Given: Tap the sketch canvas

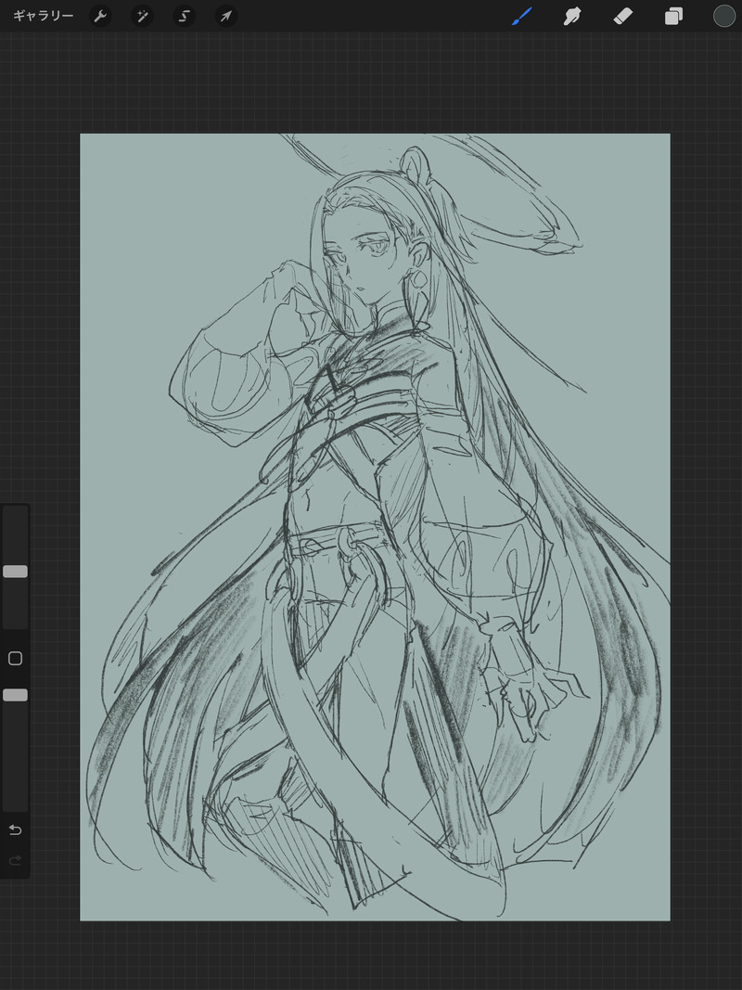Looking at the screenshot, I should pyautogui.click(x=375, y=527).
